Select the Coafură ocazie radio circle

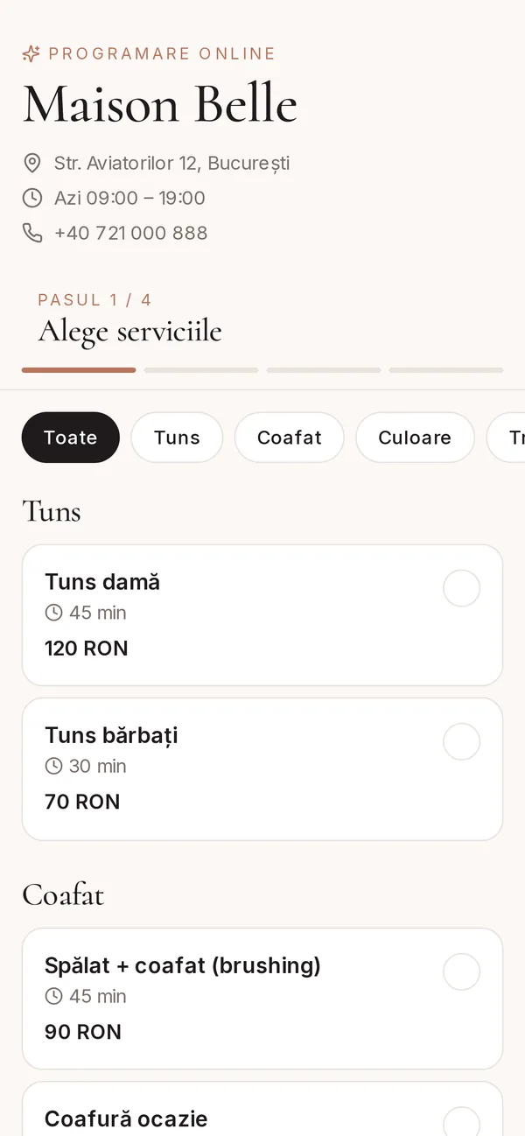point(462,1122)
